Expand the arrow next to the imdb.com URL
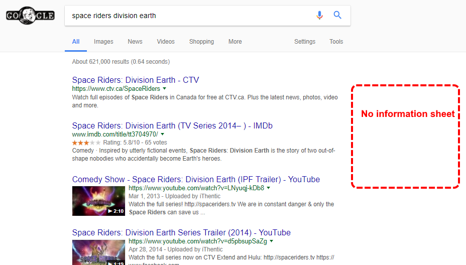 pos(162,135)
